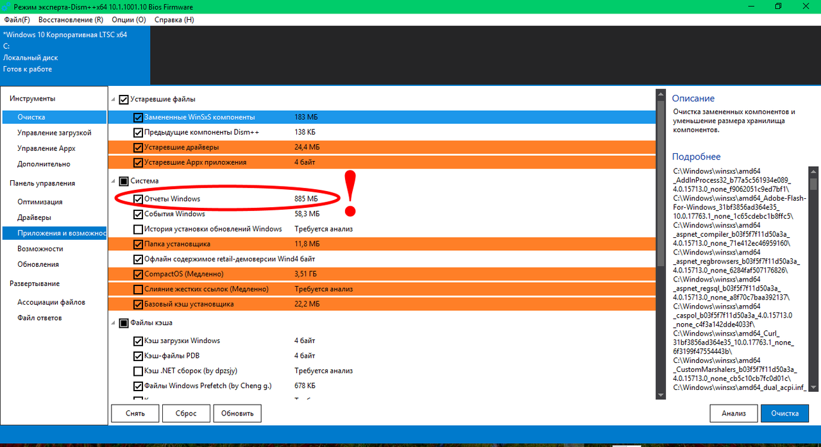Click the Dism++ title bar app icon

pos(7,6)
